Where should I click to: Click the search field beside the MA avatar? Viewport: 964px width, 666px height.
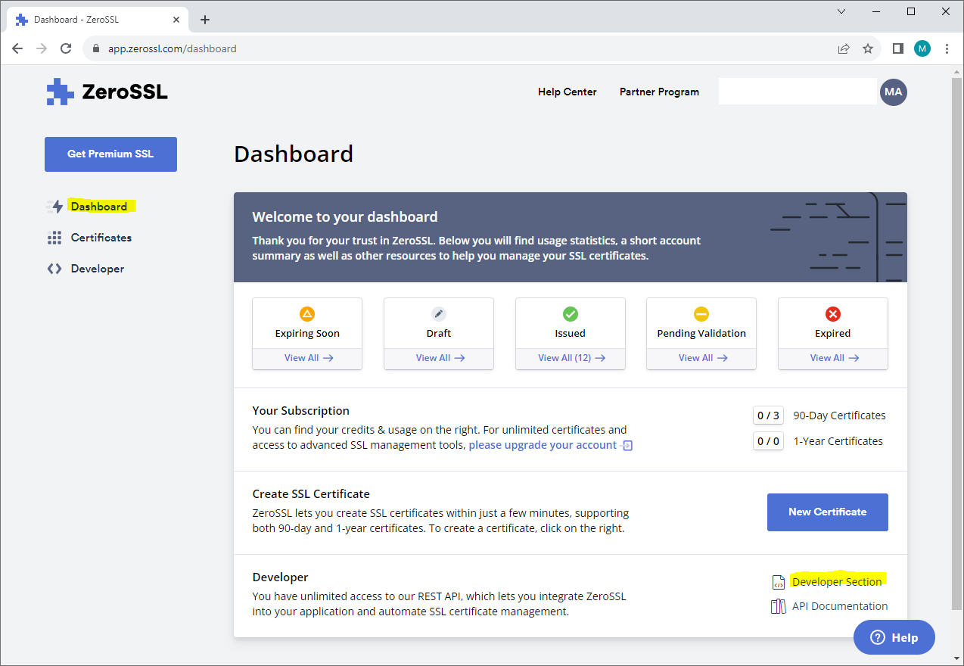(797, 92)
